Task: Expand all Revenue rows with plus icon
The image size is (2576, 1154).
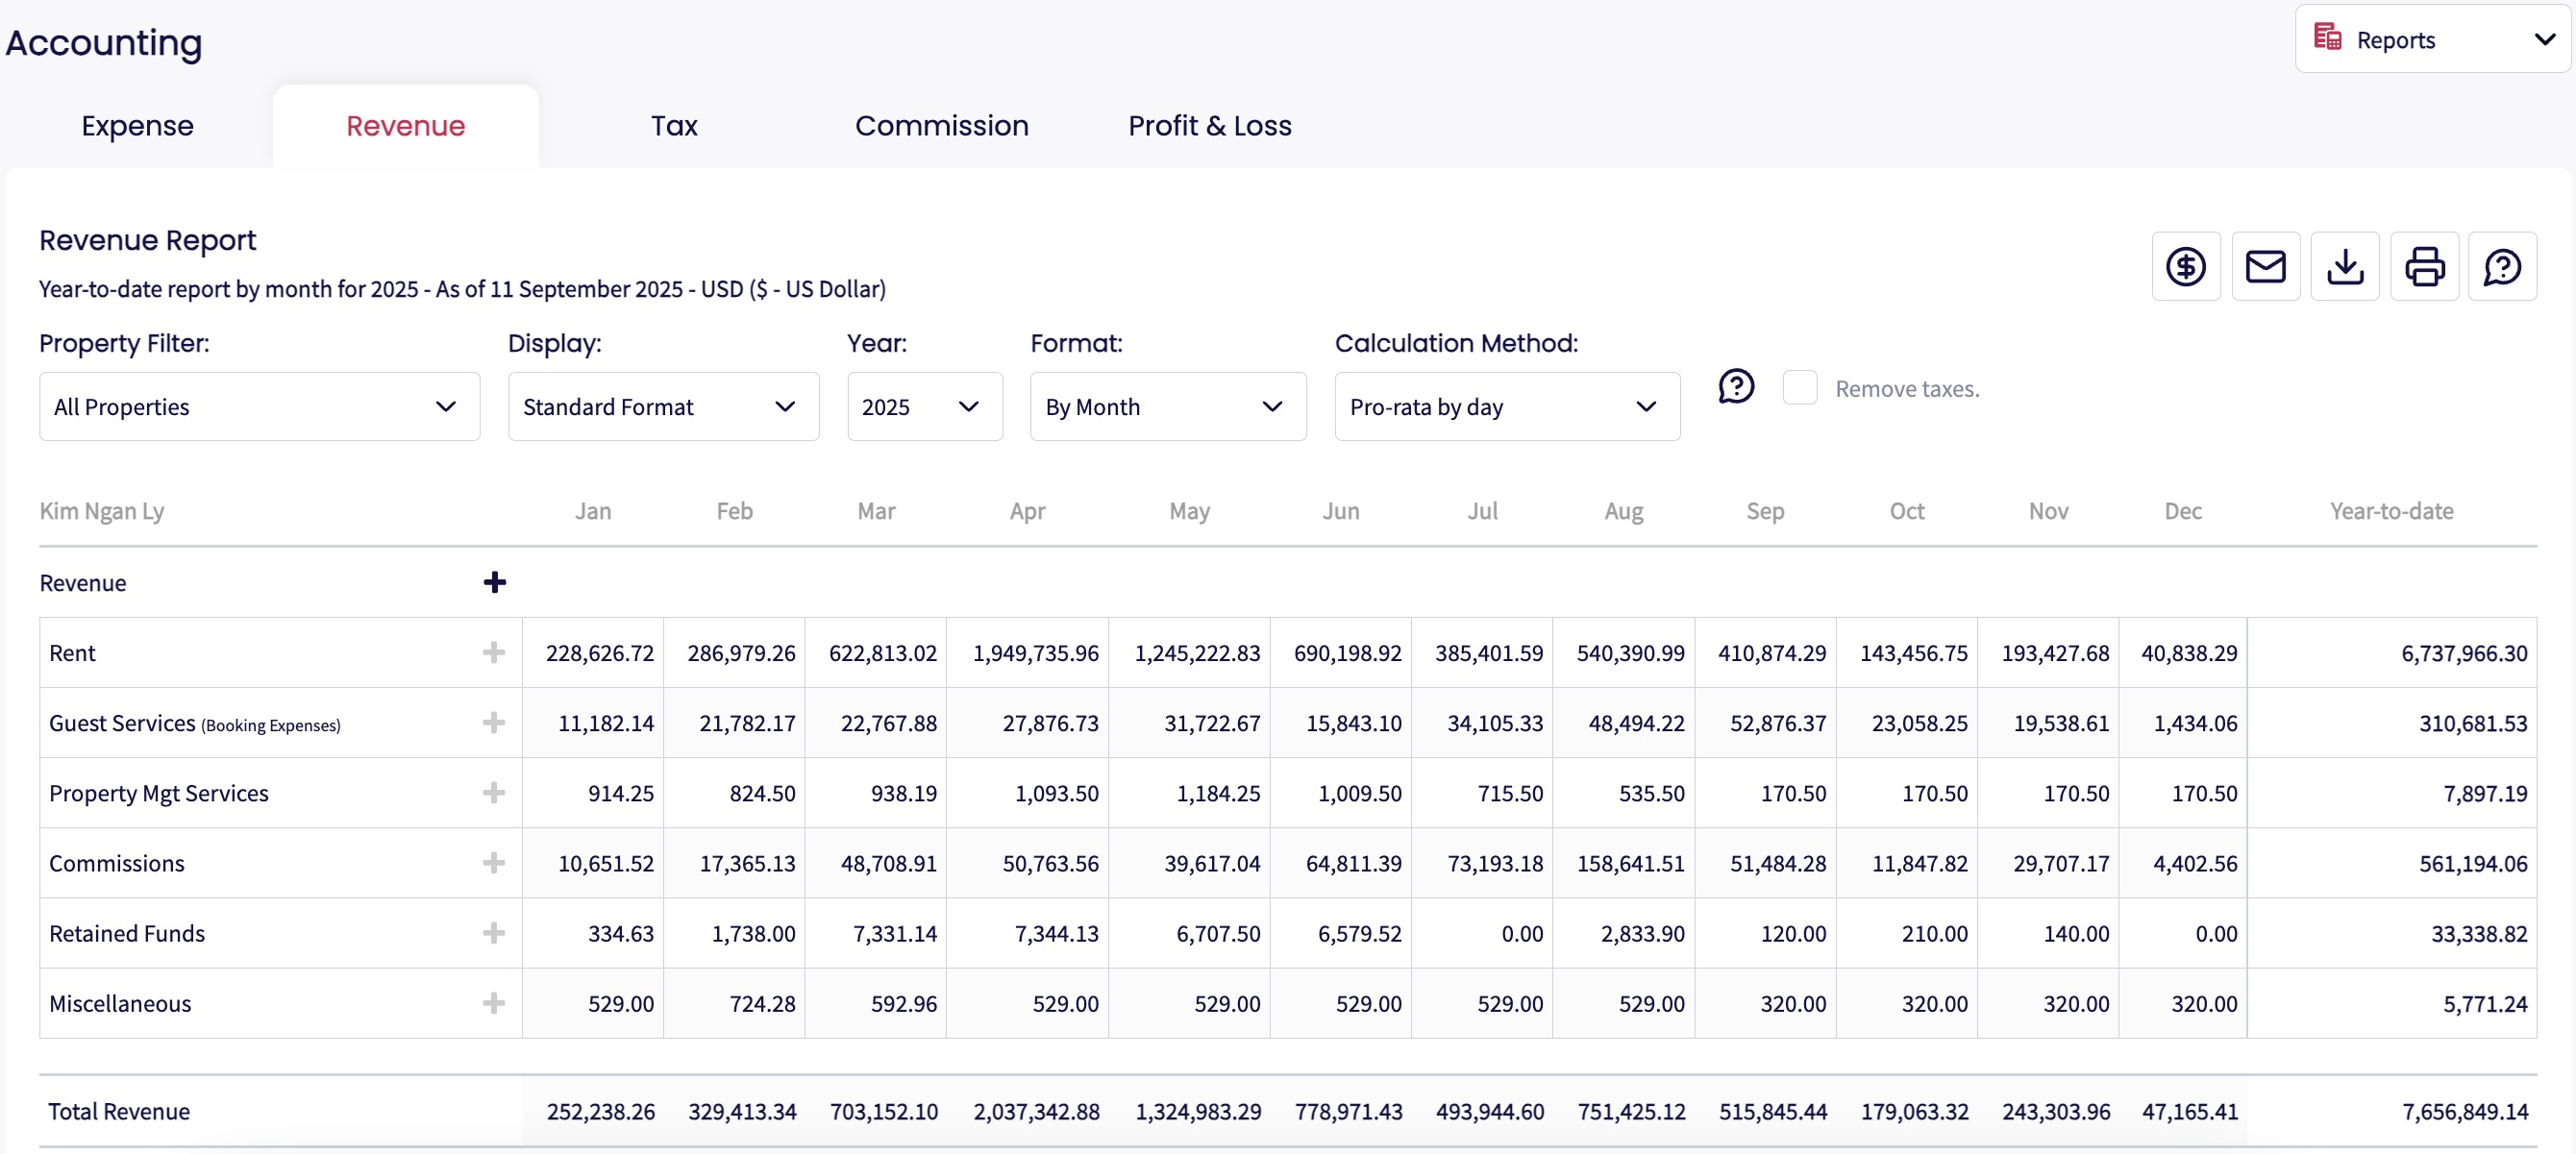Action: (x=494, y=583)
